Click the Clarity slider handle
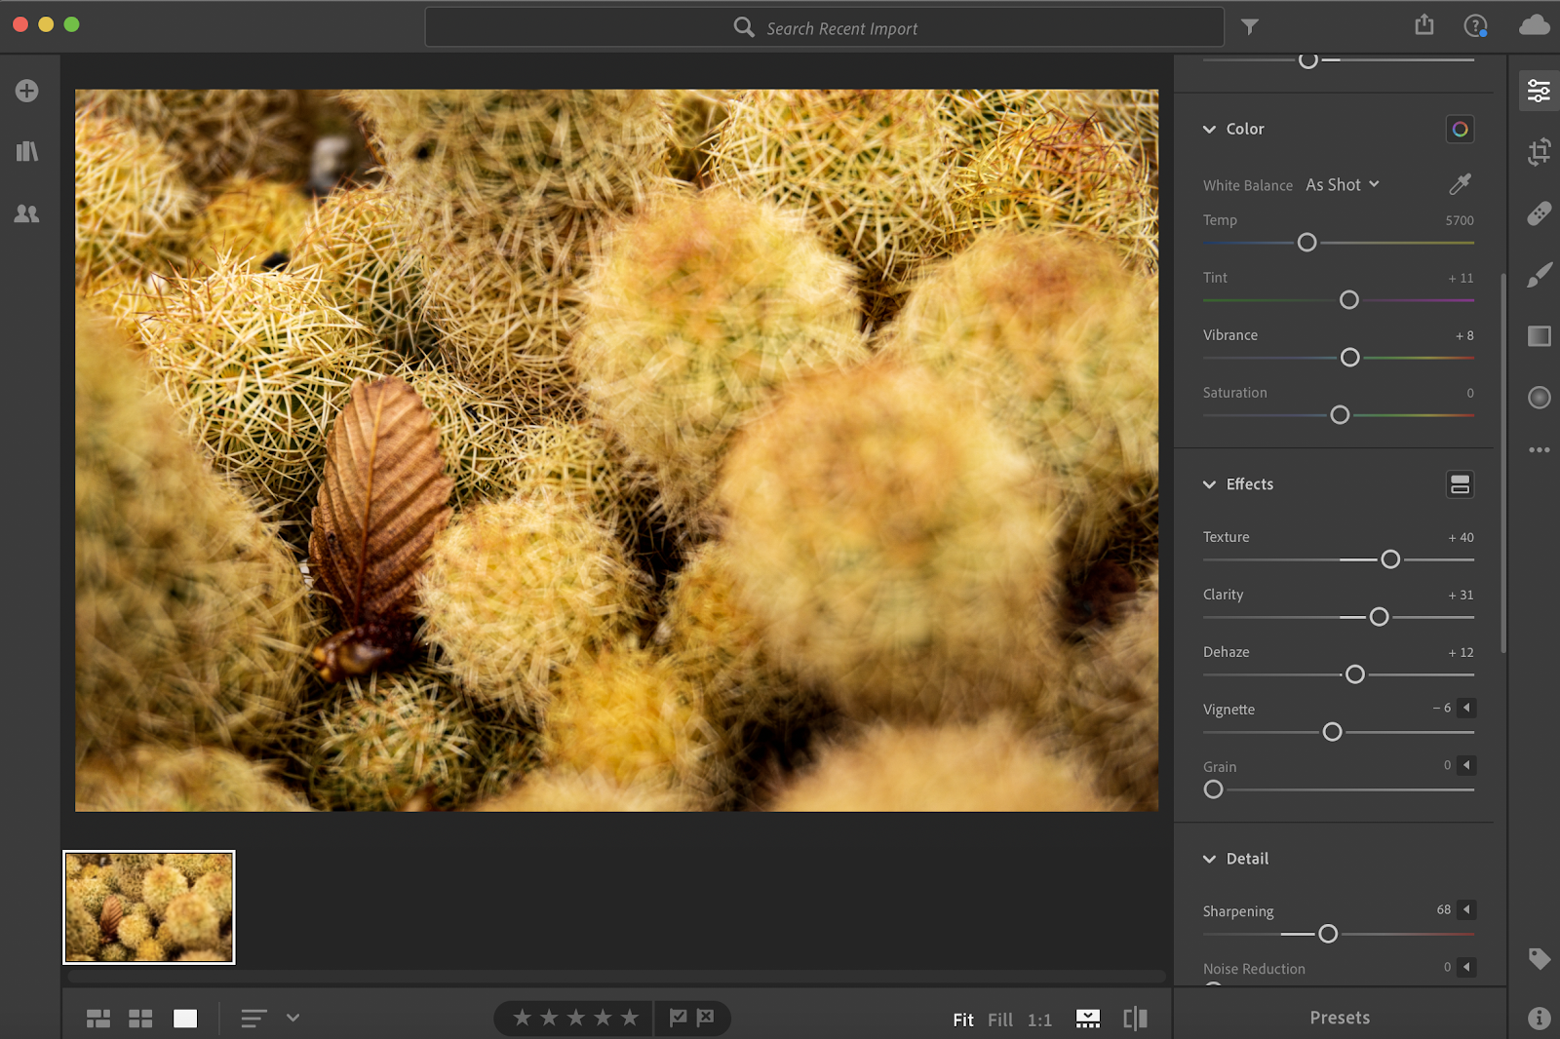 [x=1379, y=617]
